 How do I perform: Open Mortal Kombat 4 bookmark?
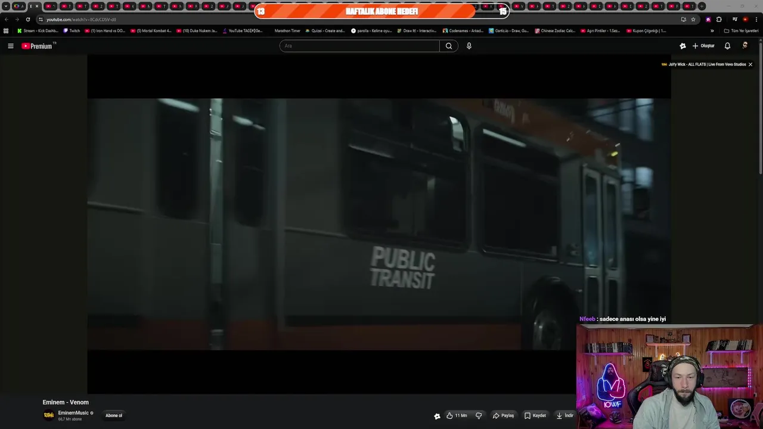151,31
